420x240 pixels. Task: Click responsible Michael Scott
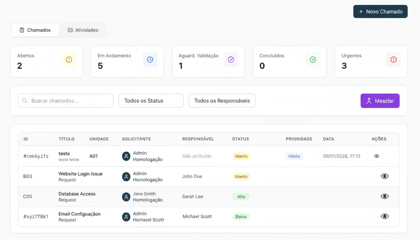[197, 217]
